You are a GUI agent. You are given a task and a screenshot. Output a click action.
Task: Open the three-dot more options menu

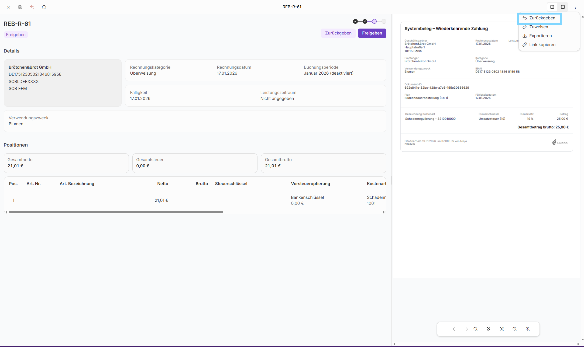point(575,7)
